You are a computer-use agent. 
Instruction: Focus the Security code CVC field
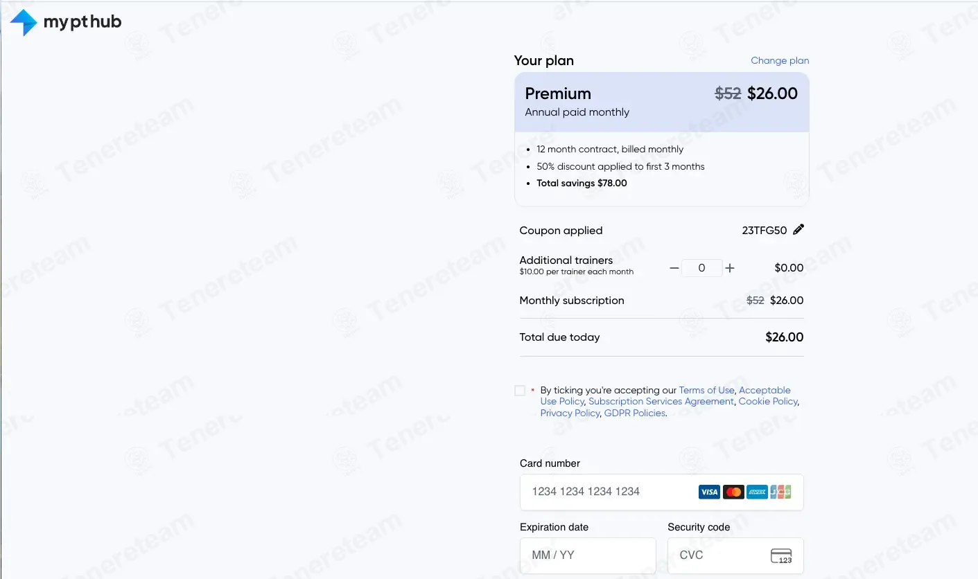click(x=735, y=555)
